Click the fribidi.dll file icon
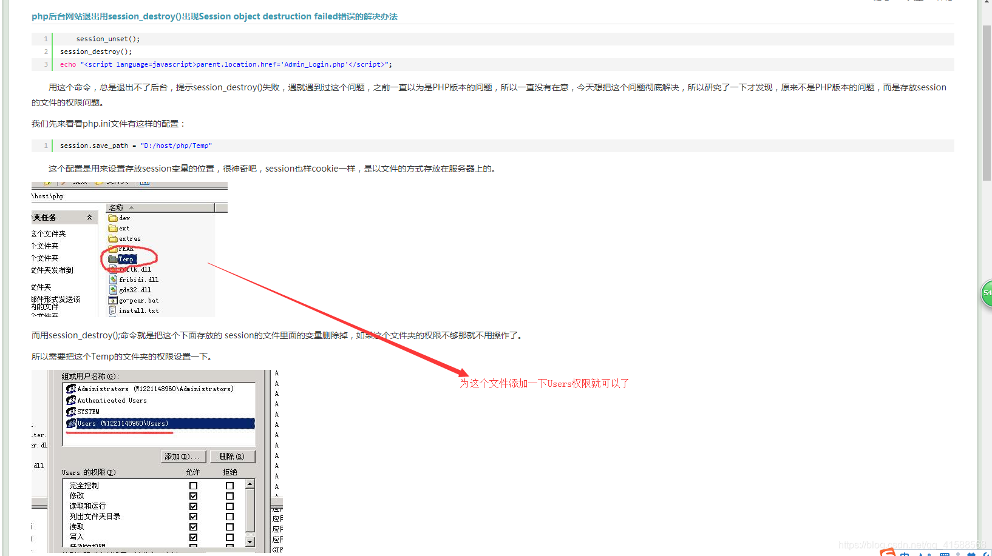Image resolution: width=992 pixels, height=556 pixels. 113,280
